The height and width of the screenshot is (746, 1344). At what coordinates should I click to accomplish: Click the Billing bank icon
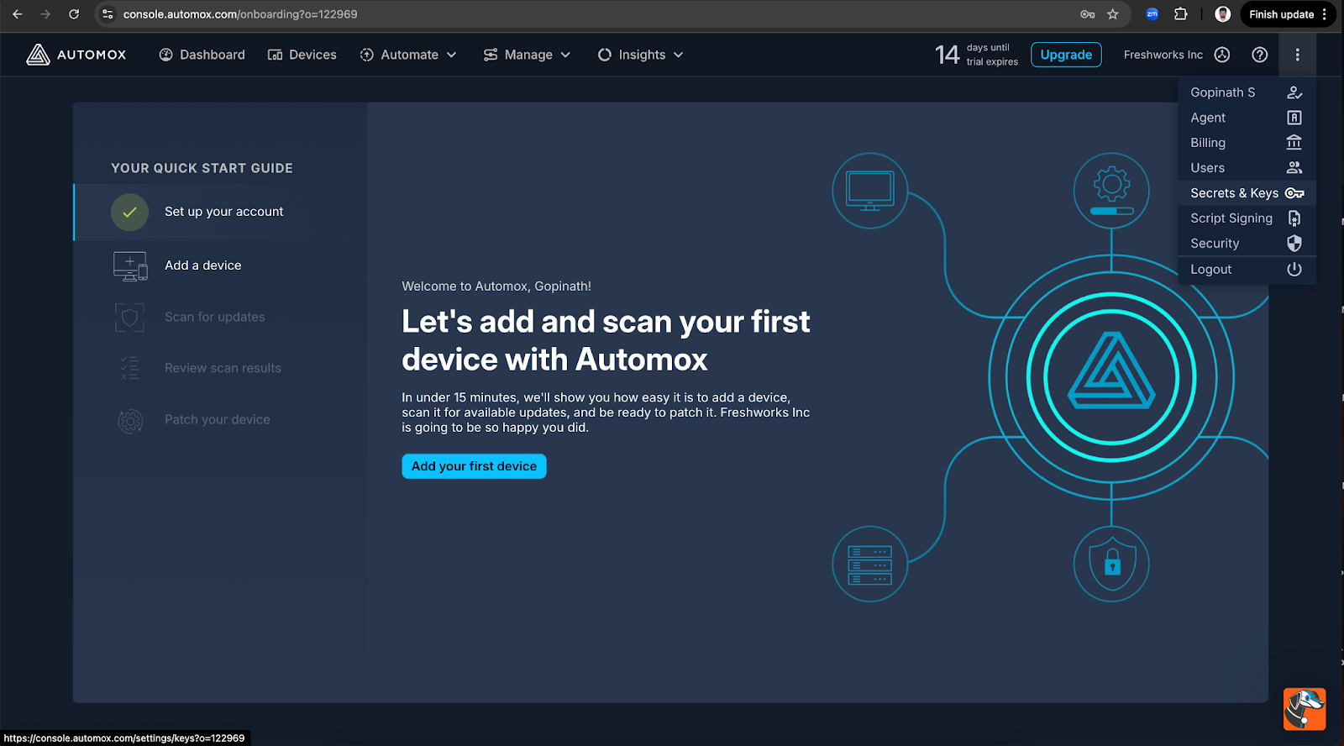tap(1294, 142)
